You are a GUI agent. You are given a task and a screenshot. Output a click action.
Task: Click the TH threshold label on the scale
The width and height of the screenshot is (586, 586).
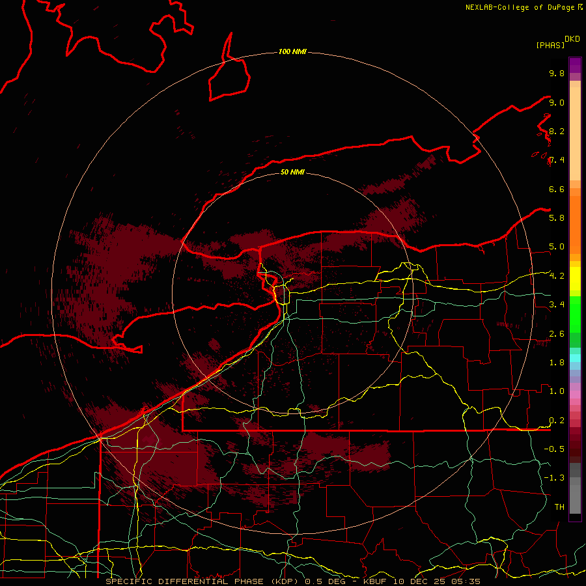coord(559,507)
